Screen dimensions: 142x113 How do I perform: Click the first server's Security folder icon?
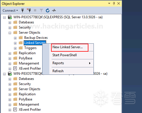(15, 27)
